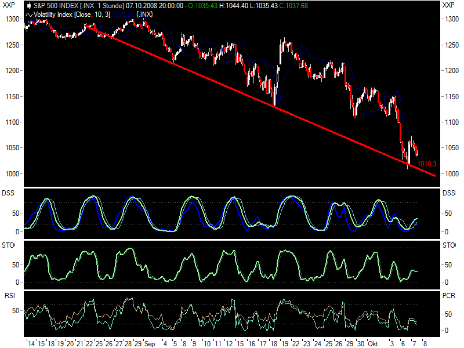
Task: Select the Volatility Index [Close, 10, 3] legend
Action: 72,14
